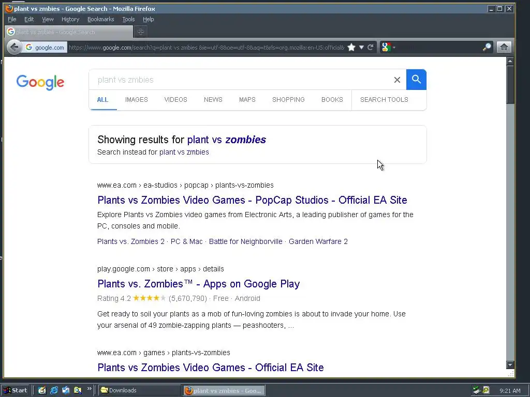Go back with the Firefox back arrow

[14, 47]
